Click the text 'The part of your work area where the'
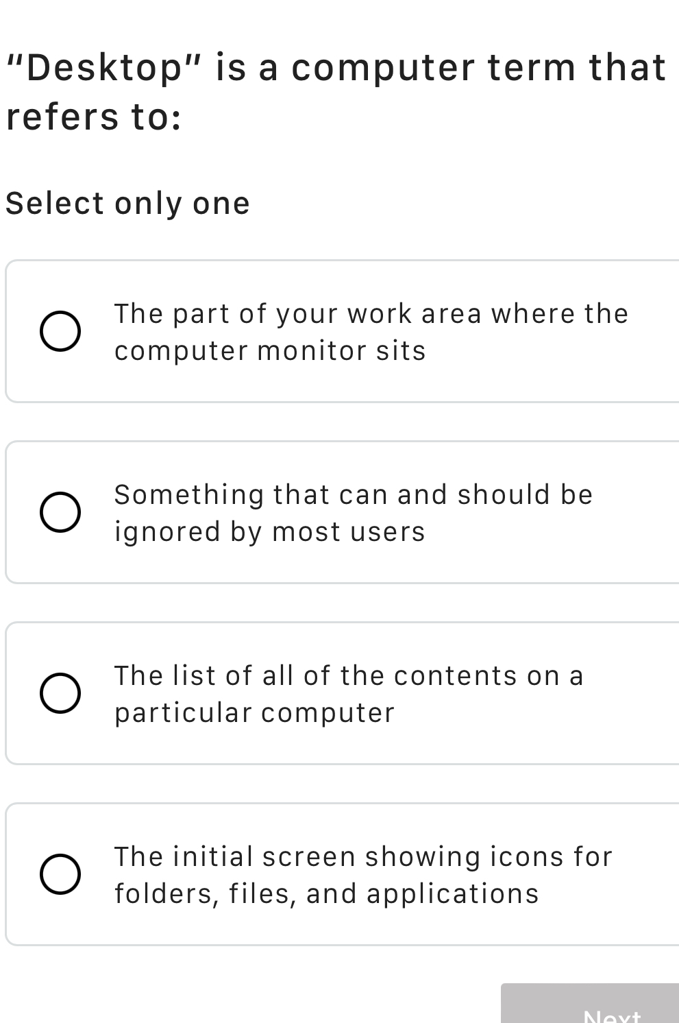Viewport: 679px width, 1023px height. coord(371,314)
